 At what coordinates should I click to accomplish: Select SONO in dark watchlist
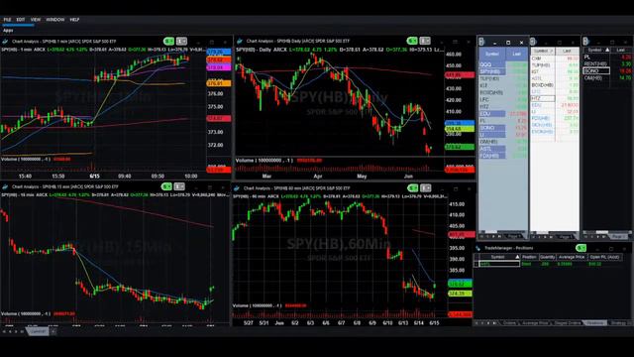pos(596,70)
